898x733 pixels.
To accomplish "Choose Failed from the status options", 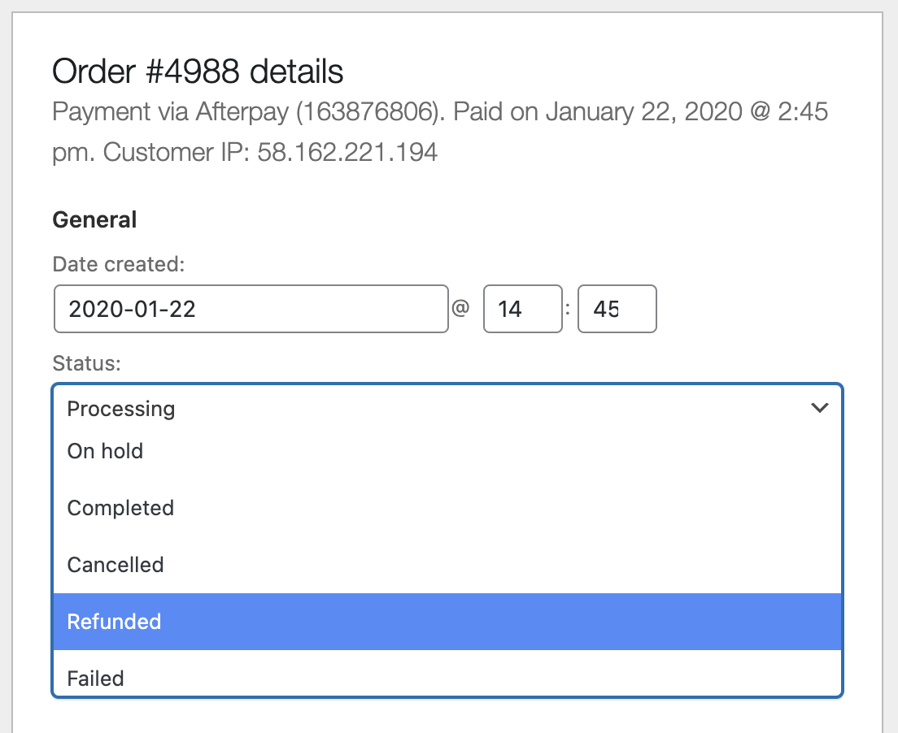I will click(95, 679).
